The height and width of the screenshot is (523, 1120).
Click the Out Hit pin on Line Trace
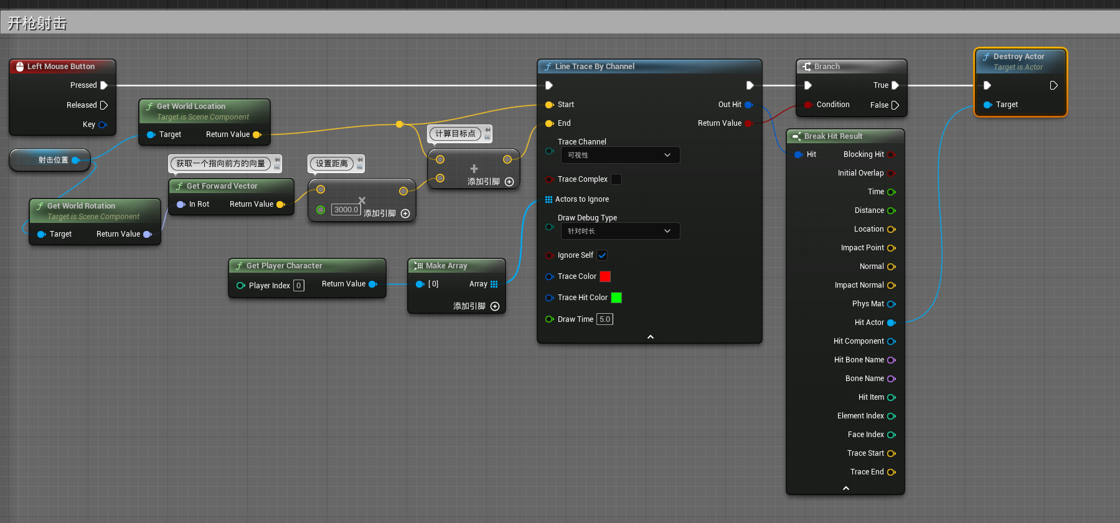(748, 105)
